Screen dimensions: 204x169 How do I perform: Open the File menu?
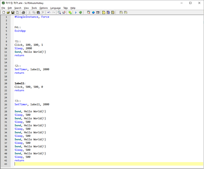point(3,8)
